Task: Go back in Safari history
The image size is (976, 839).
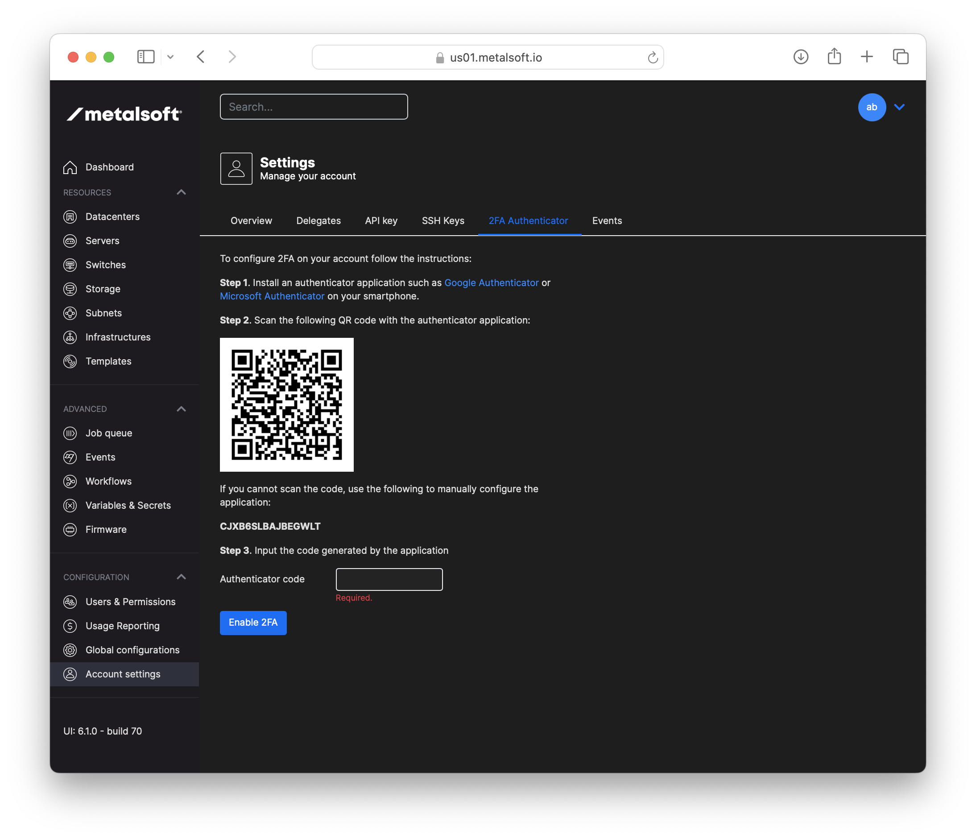Action: (201, 57)
